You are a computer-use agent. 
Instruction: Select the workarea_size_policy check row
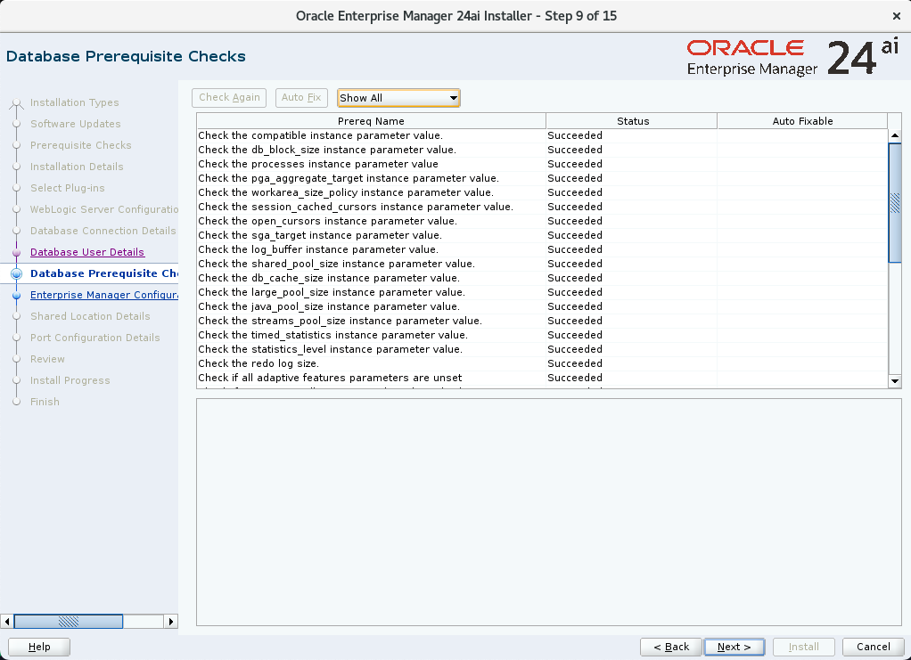[542, 192]
